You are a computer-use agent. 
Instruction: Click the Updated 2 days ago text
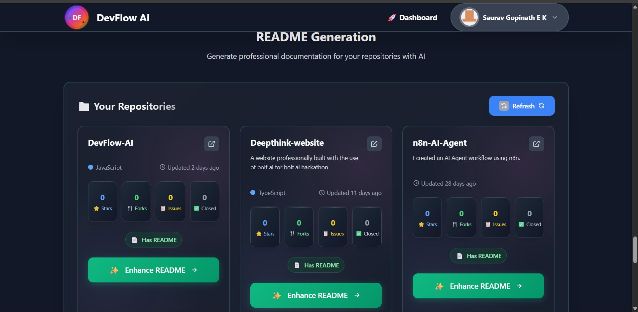tap(193, 168)
